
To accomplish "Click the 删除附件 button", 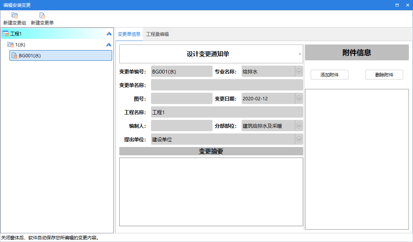I will [x=384, y=75].
